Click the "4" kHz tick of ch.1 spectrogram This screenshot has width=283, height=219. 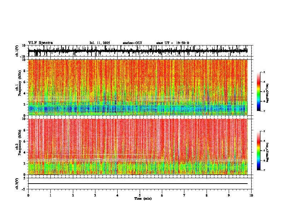[25, 93]
